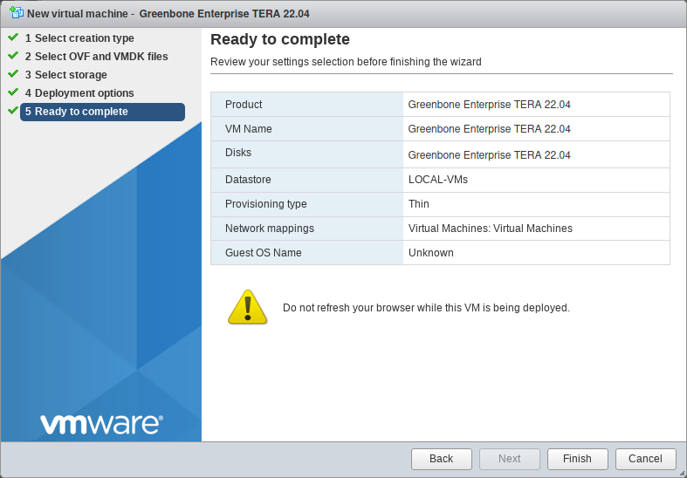Select step 5 Ready to complete
Image resolution: width=687 pixels, height=478 pixels.
click(101, 112)
